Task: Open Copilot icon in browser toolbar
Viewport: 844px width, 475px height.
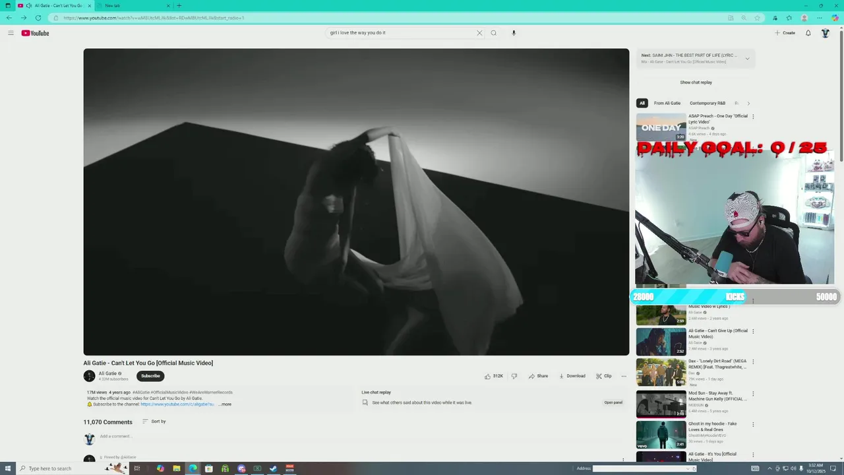Action: [835, 18]
